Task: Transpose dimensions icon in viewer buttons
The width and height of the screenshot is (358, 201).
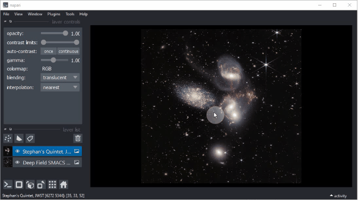Action: [41, 185]
